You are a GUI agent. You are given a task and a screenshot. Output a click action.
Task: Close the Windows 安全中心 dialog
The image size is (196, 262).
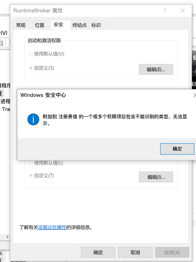click(x=194, y=95)
